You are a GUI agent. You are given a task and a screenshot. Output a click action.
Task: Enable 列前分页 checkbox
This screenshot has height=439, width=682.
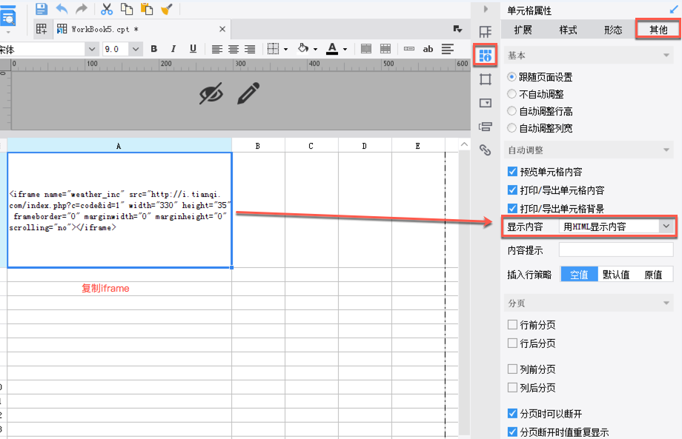tap(512, 369)
